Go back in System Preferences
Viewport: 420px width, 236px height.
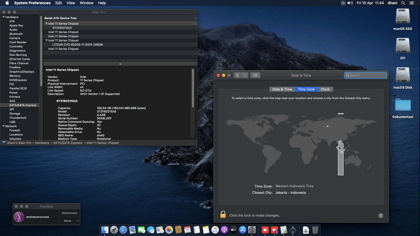(x=237, y=75)
